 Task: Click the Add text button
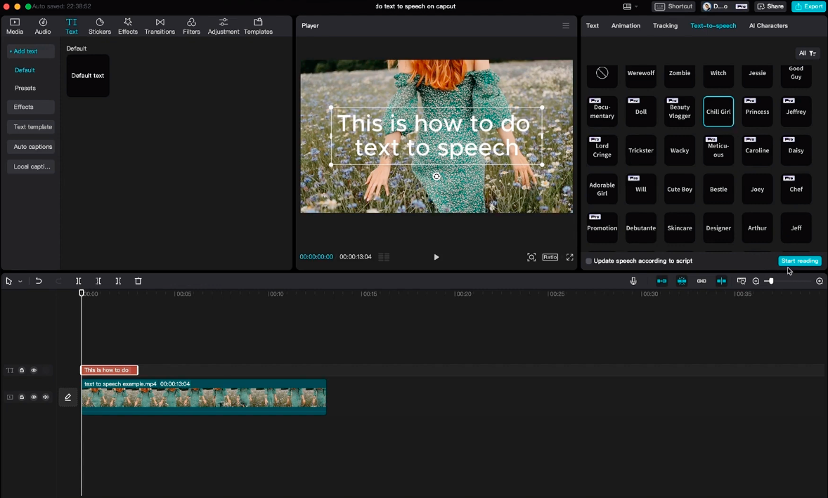pyautogui.click(x=29, y=51)
